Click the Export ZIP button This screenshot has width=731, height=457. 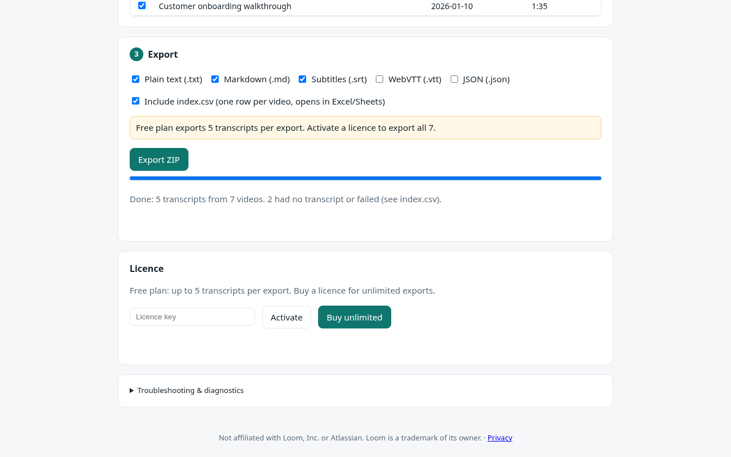(159, 159)
